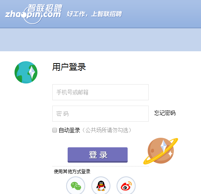Click the 公共场所请勿勾选 hint text
Viewport: 201px width, 194px height.
(107, 130)
